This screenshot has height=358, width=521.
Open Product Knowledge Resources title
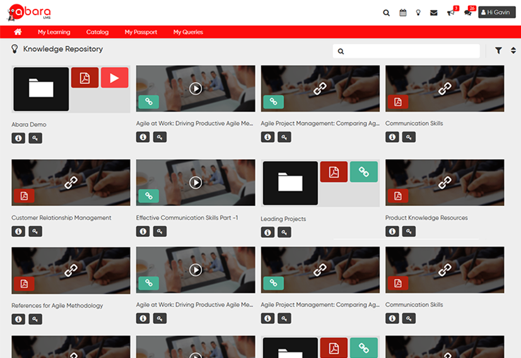click(x=426, y=218)
